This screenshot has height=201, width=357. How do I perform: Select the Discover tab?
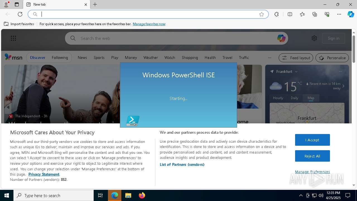click(x=38, y=58)
